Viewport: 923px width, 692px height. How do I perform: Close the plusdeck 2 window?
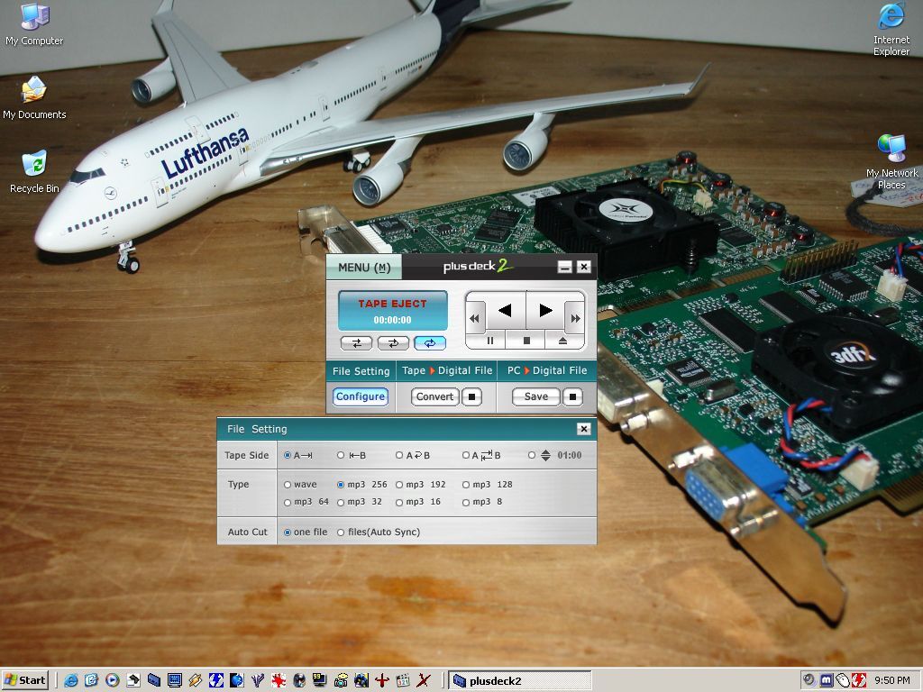(583, 267)
